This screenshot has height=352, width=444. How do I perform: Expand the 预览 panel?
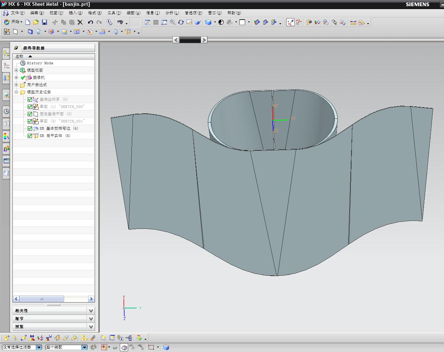(91, 327)
